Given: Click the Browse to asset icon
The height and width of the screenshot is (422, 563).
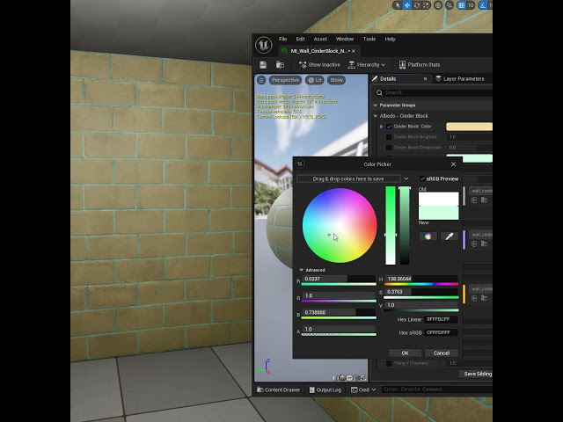Looking at the screenshot, I should 280,64.
